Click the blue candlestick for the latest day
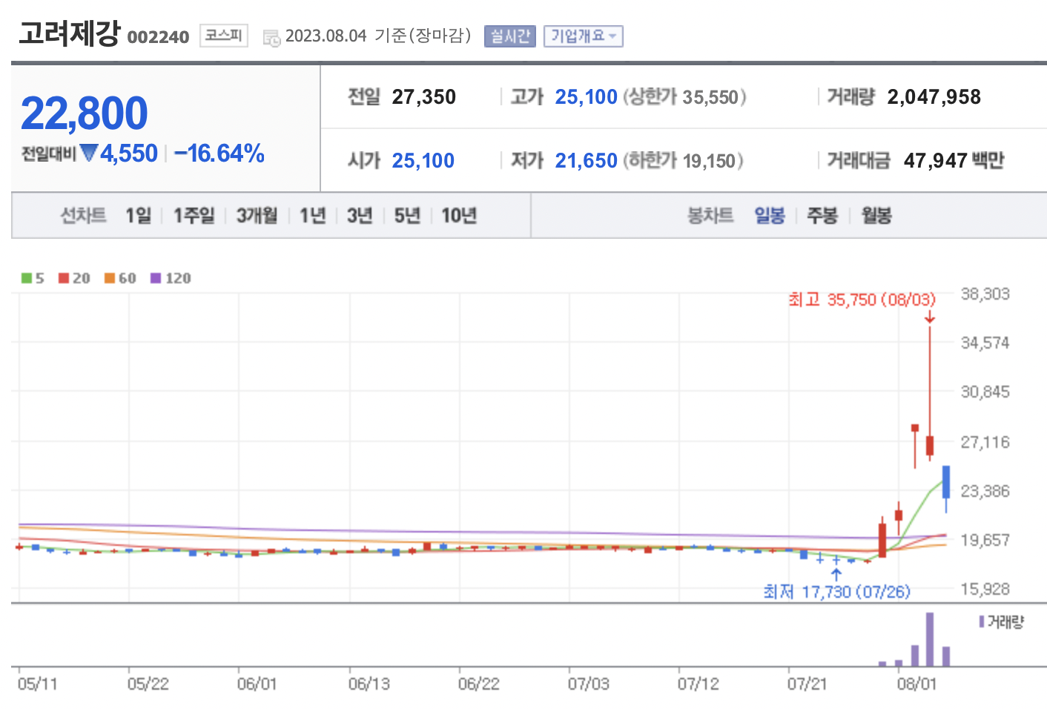 click(946, 482)
